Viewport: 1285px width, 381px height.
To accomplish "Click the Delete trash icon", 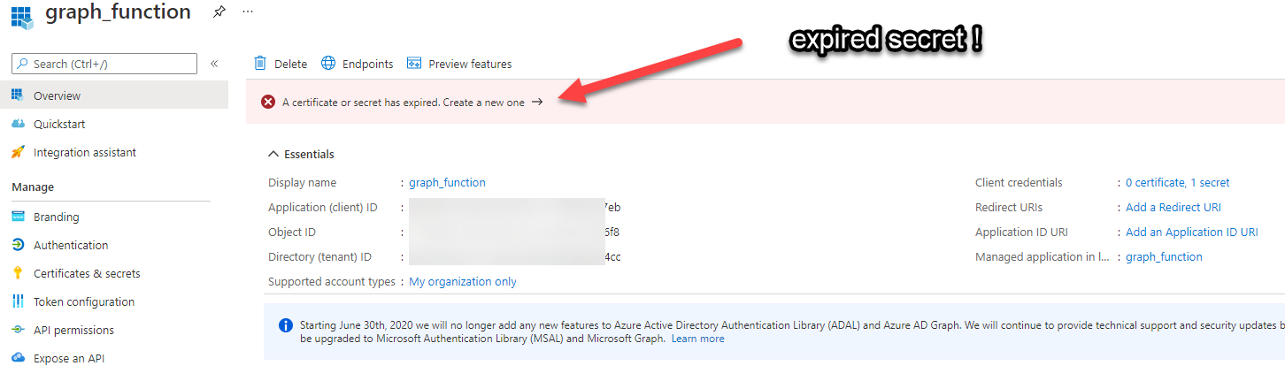I will tap(260, 63).
